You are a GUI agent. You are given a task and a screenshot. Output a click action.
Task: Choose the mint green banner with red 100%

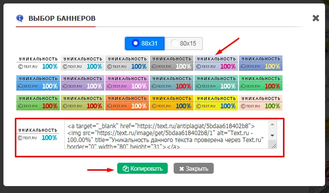[x=260, y=83]
